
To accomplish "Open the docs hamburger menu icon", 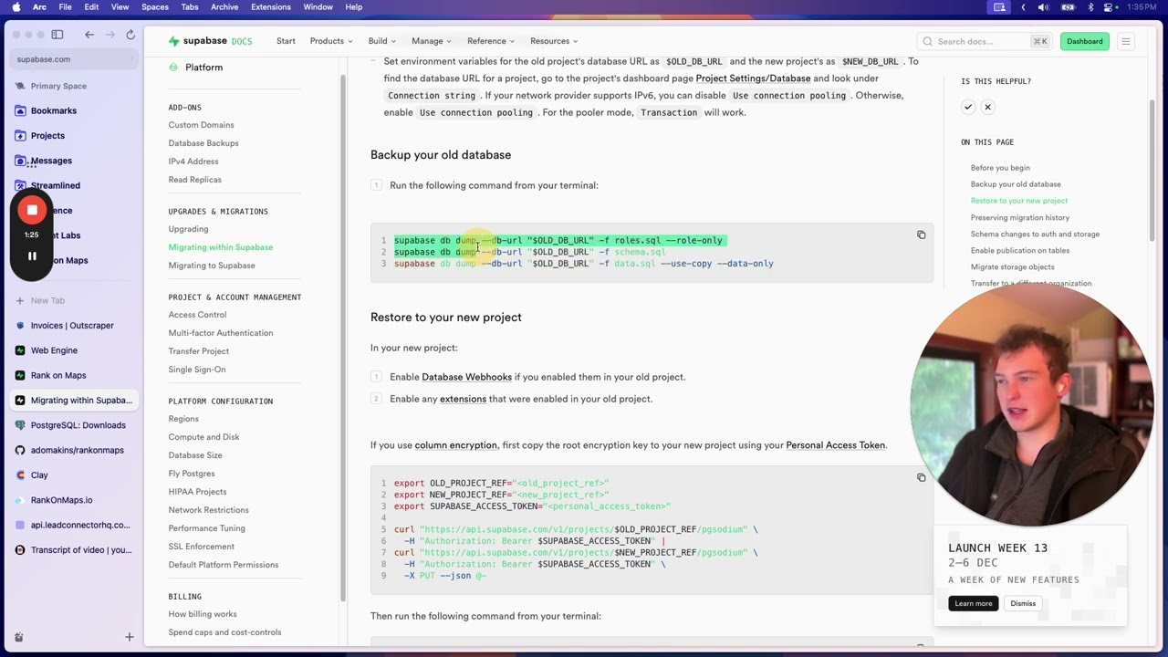I will point(1126,41).
